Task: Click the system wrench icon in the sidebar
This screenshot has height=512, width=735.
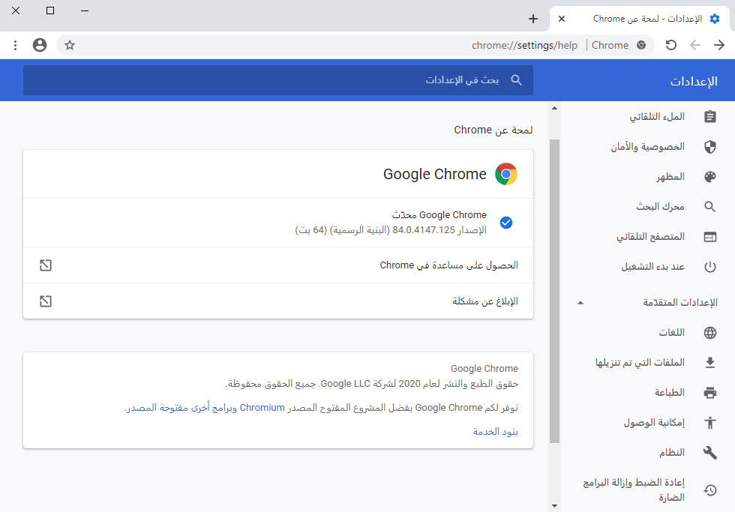Action: click(710, 453)
